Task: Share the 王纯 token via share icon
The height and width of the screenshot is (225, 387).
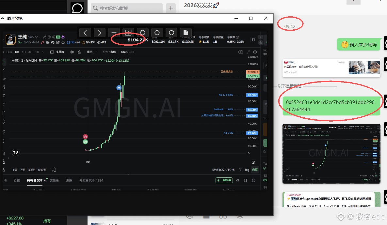Action: pos(53,37)
